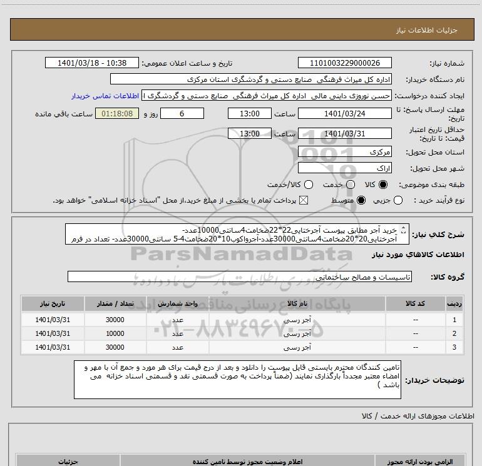Click the buyer organization name field
This screenshot has width=482, height=466.
251,79
